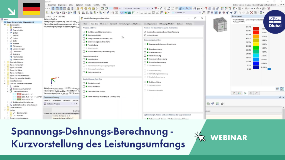Select Materialien in the navigator tree

point(17,27)
